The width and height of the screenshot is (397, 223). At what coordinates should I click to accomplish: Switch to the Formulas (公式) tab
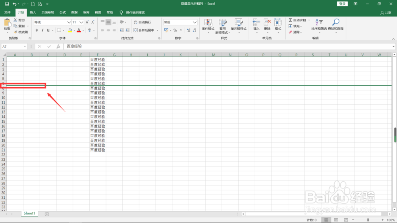(x=63, y=12)
